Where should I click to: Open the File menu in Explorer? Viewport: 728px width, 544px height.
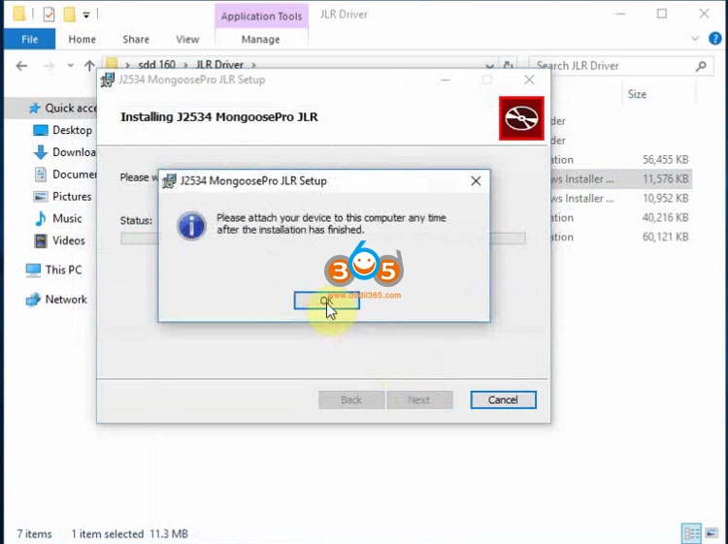pyautogui.click(x=29, y=40)
